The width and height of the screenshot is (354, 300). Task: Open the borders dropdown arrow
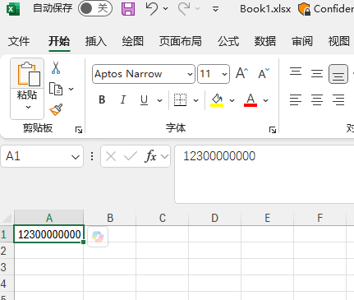(195, 100)
